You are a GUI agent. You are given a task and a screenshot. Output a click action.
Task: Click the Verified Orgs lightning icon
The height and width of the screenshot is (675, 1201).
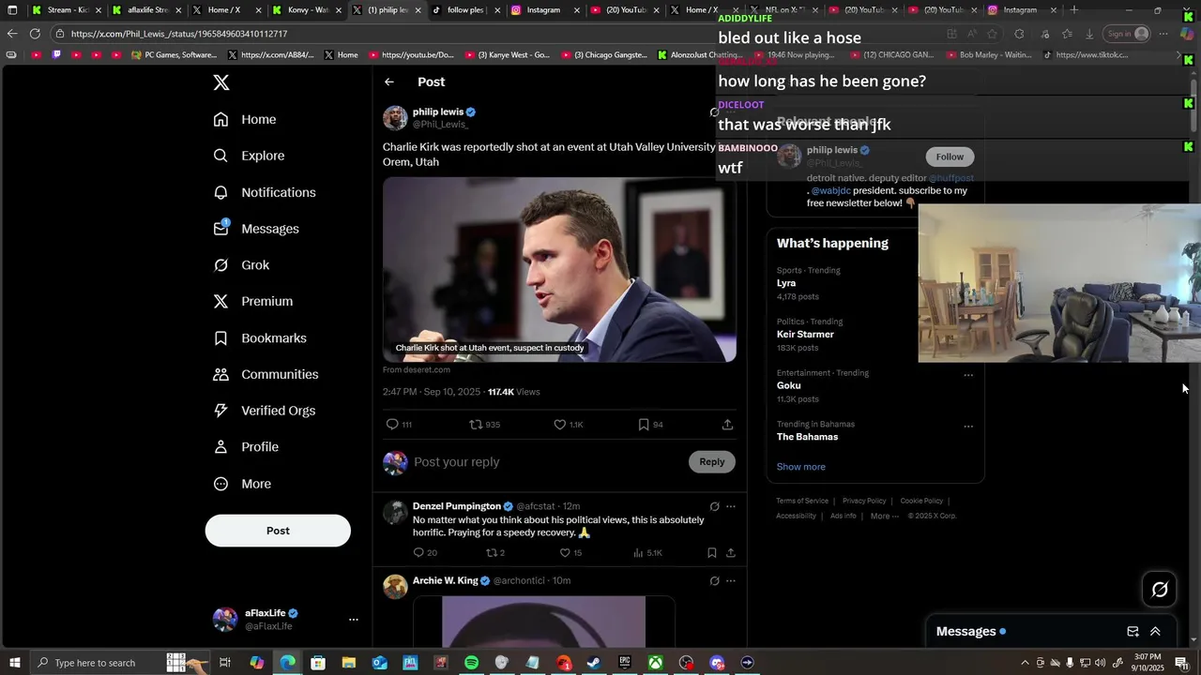click(220, 411)
